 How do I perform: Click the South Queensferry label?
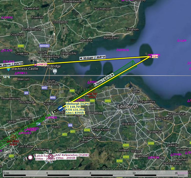pyautogui.click(x=51, y=82)
